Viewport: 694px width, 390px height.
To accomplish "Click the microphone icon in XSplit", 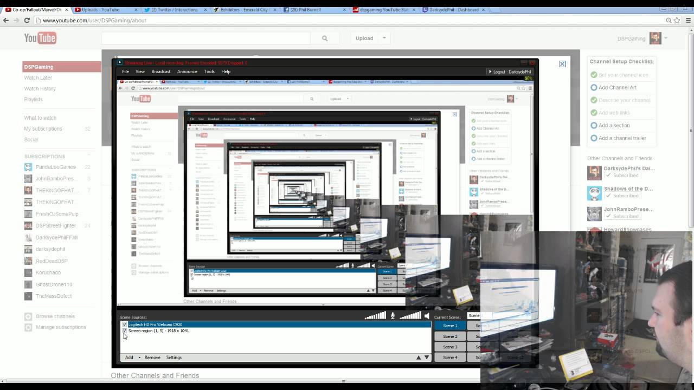I will [393, 316].
